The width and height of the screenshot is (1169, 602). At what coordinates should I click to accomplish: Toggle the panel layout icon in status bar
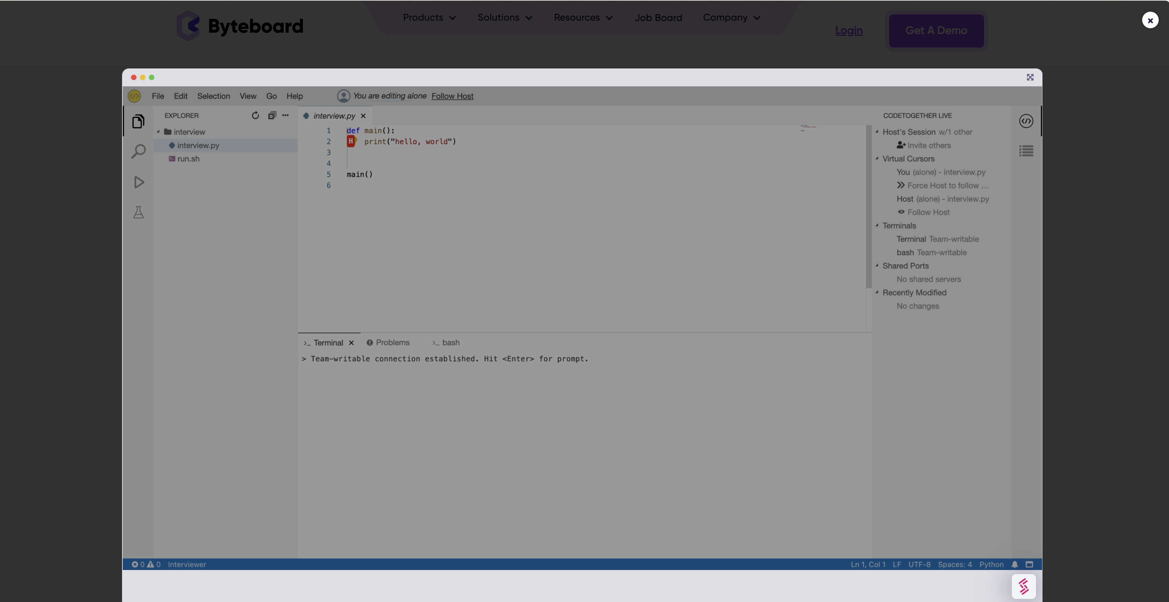[1030, 564]
